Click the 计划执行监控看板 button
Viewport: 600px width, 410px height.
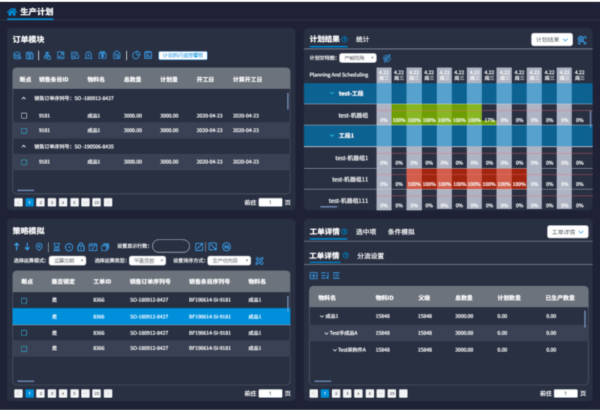pos(183,55)
